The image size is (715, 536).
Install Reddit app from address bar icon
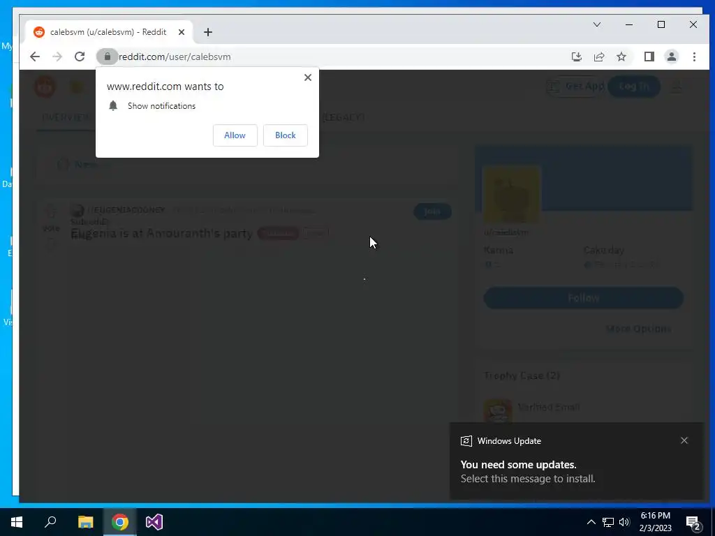(x=576, y=57)
